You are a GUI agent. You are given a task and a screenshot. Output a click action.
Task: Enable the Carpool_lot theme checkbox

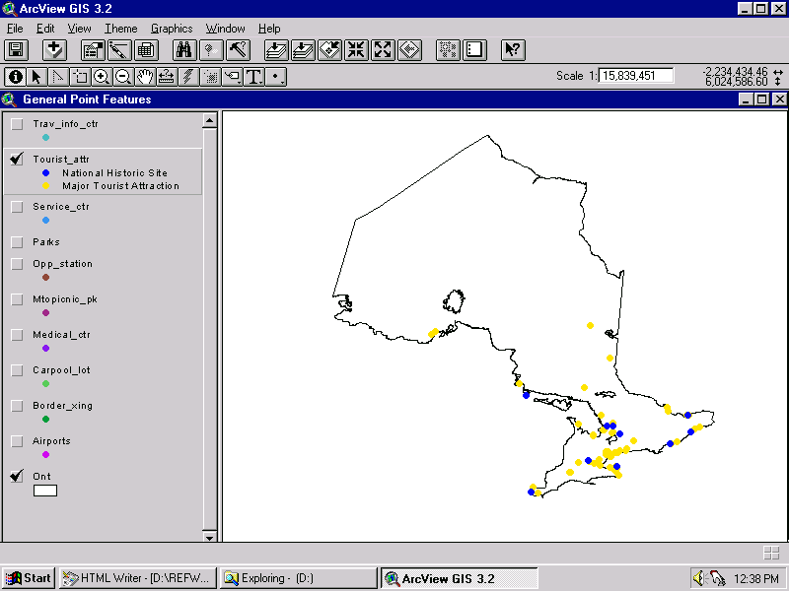tap(17, 370)
